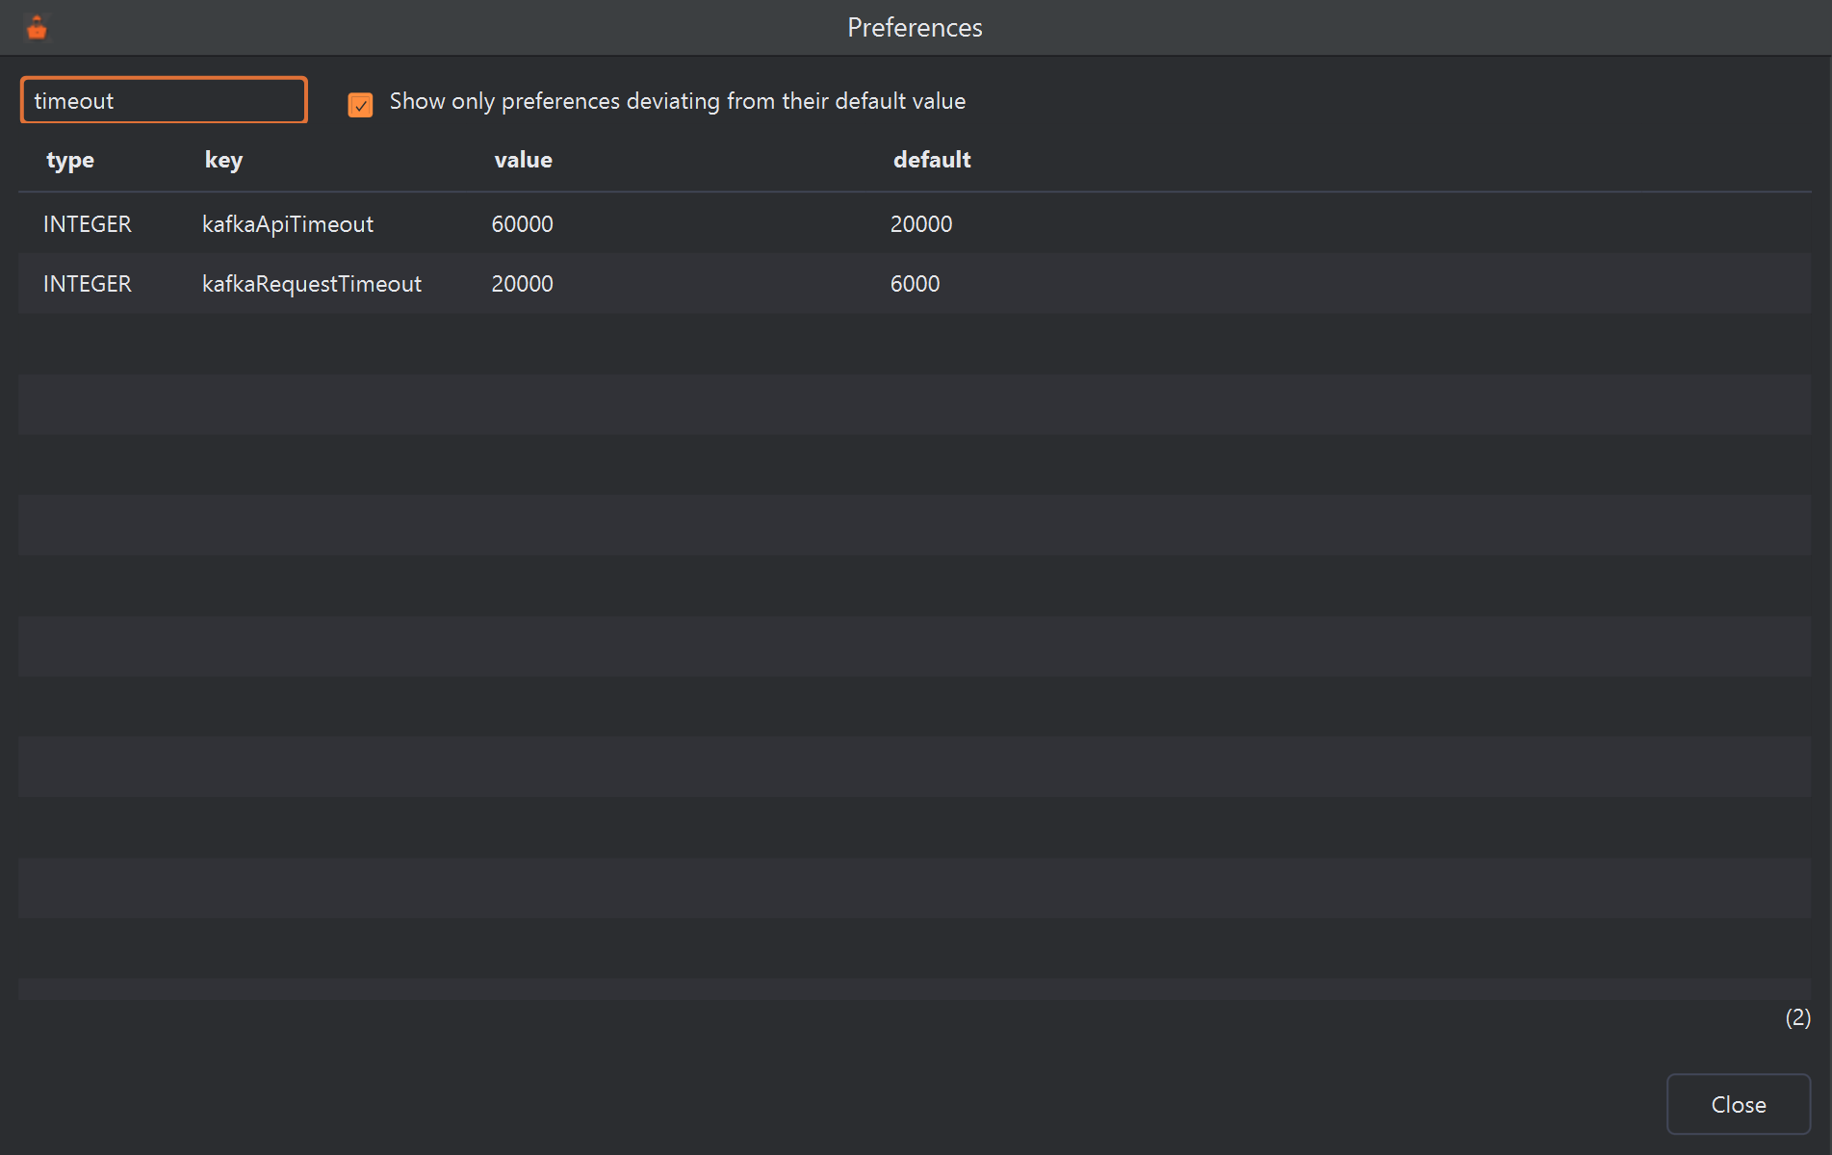Click the orange app icon in title bar
This screenshot has width=1832, height=1155.
pyautogui.click(x=37, y=28)
